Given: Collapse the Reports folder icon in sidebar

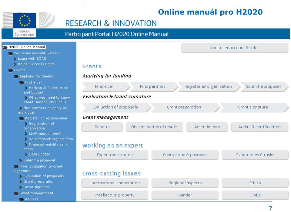Looking at the screenshot, I should point(22,199).
